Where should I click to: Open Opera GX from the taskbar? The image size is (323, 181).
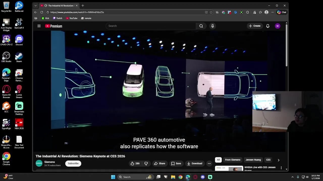(x=195, y=177)
